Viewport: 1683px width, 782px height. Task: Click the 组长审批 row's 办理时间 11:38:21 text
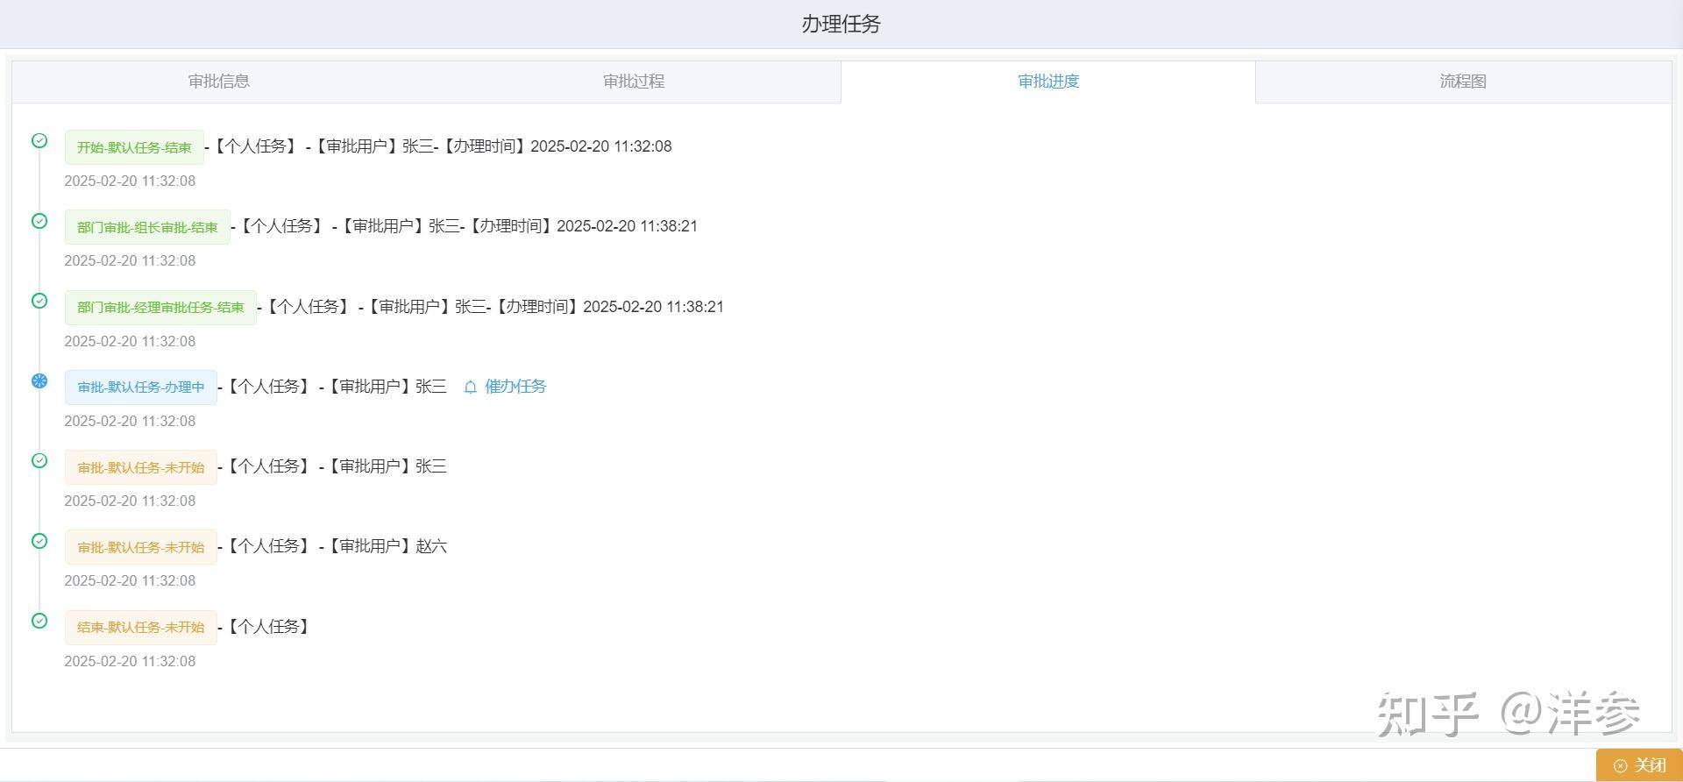(581, 226)
